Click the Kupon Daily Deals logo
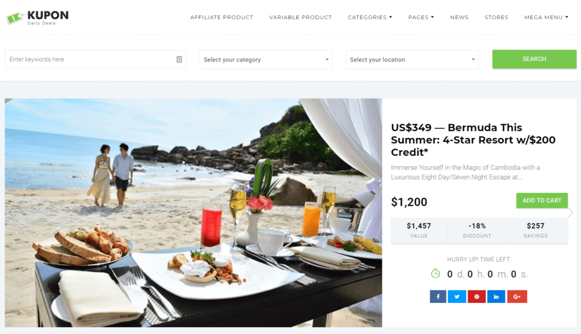This screenshot has height=334, width=581. click(37, 18)
